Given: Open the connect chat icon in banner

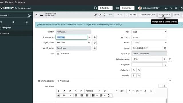Looking at the screenshot, I should (176, 8).
